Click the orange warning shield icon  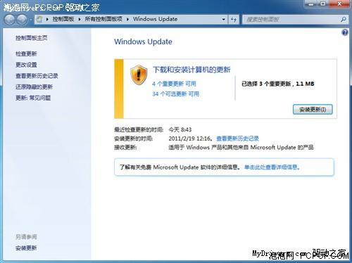139,75
